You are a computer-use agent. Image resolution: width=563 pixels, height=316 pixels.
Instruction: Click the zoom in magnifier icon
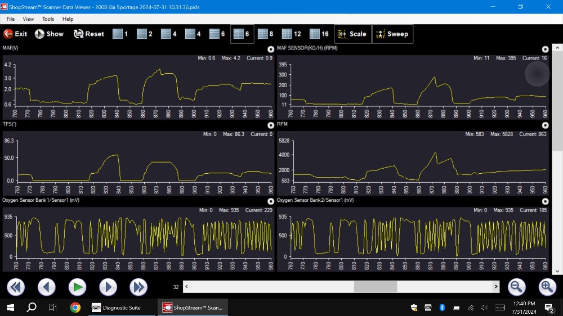pyautogui.click(x=547, y=287)
